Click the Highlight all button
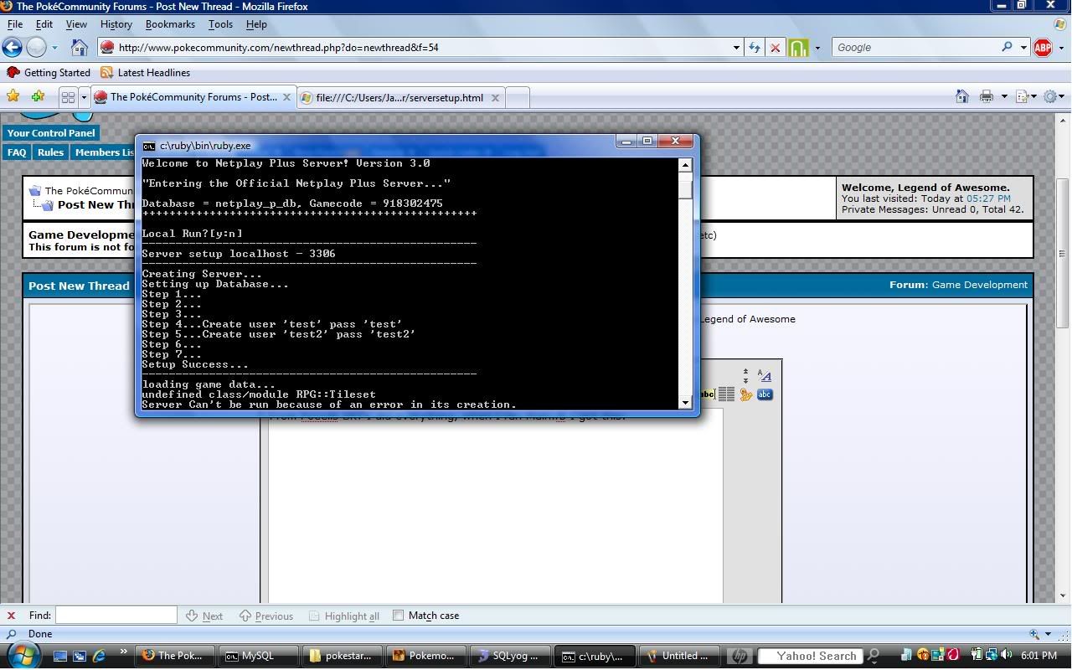 [x=344, y=616]
